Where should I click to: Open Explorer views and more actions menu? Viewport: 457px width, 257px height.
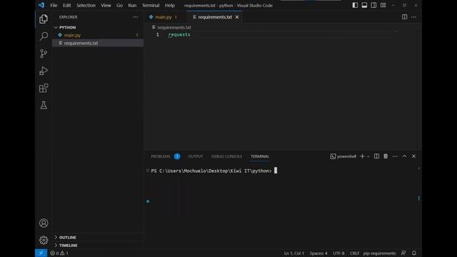136,17
